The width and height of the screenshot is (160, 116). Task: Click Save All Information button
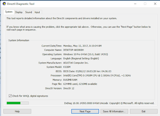(114, 111)
